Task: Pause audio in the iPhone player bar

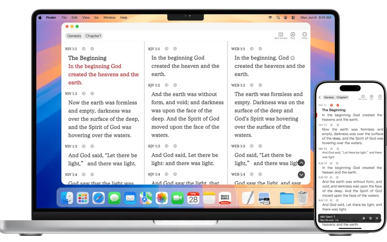Action: [364, 218]
